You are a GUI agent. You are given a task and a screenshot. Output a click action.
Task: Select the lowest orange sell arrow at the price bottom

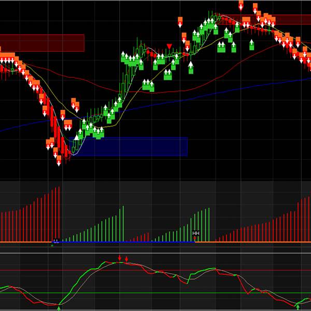(x=59, y=161)
